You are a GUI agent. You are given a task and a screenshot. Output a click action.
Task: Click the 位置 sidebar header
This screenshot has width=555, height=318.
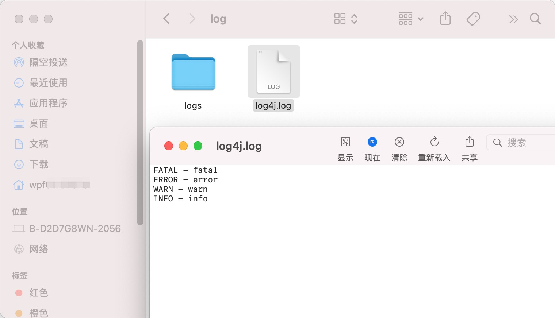[20, 212]
